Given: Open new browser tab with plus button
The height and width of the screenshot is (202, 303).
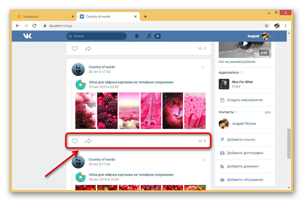Looking at the screenshot, I should tap(145, 17).
